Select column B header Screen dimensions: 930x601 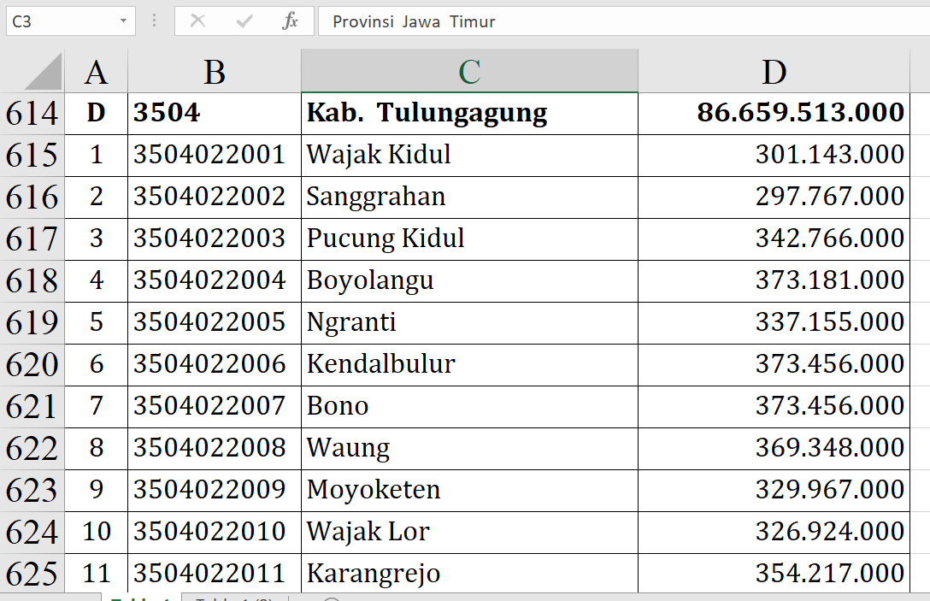pos(214,72)
